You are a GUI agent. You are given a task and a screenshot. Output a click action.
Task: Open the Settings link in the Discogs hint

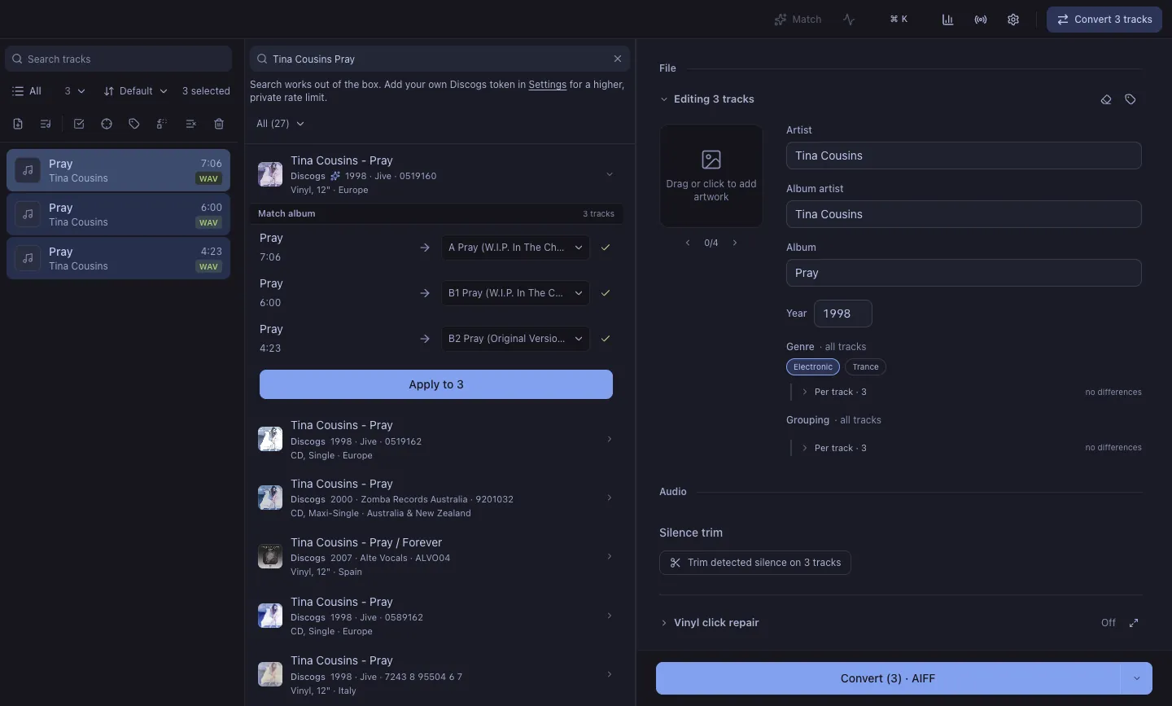547,85
